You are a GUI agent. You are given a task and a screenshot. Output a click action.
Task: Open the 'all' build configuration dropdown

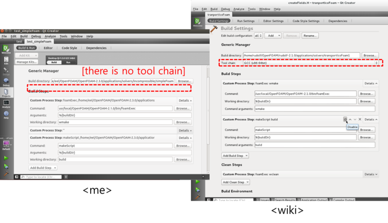point(258,36)
